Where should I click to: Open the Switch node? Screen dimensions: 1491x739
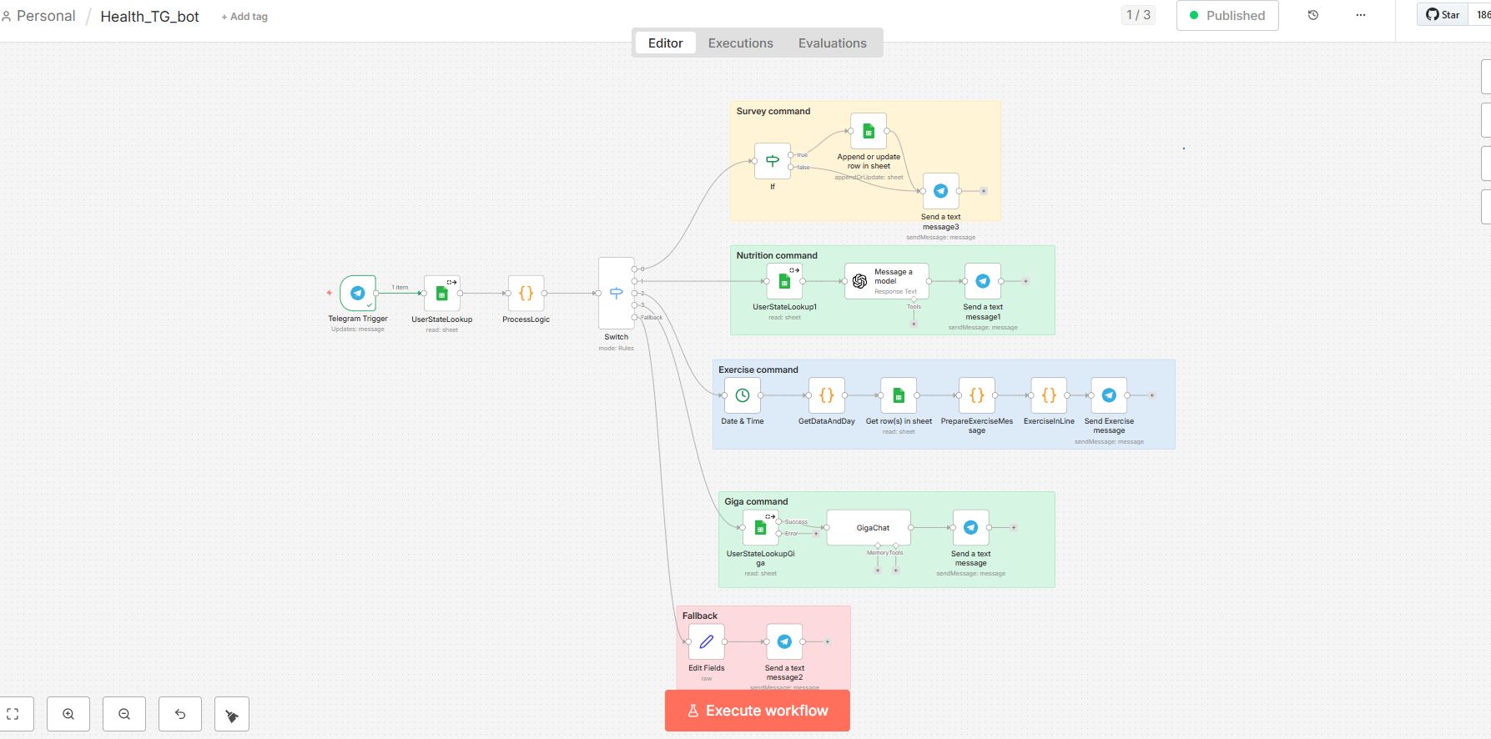[616, 293]
